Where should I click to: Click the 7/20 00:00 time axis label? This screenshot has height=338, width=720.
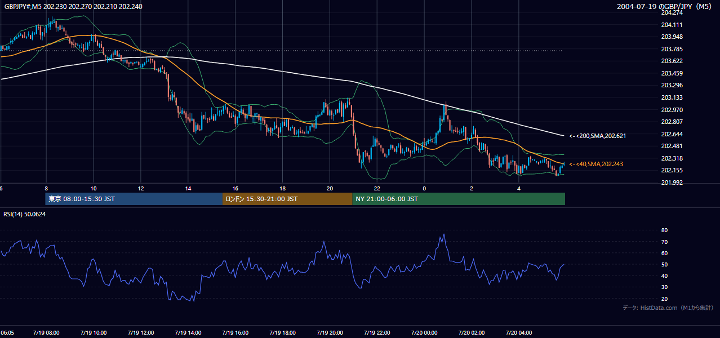[423, 333]
